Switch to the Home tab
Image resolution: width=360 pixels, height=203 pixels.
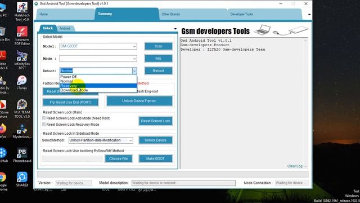coord(65,14)
